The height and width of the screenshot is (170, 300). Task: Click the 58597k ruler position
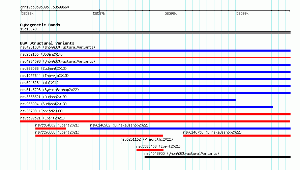click(x=99, y=13)
